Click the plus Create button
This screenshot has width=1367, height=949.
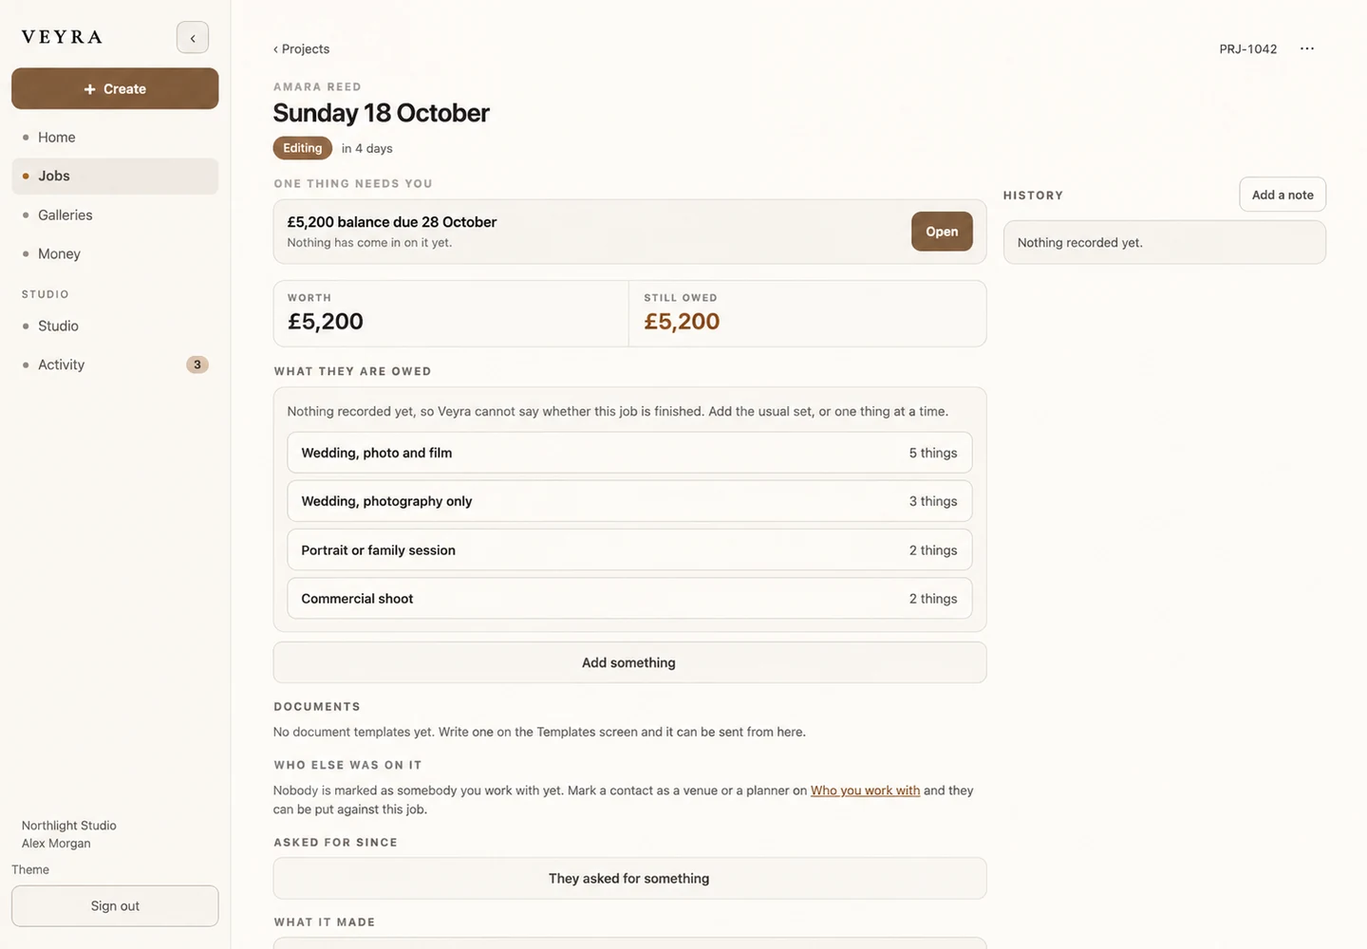(115, 88)
